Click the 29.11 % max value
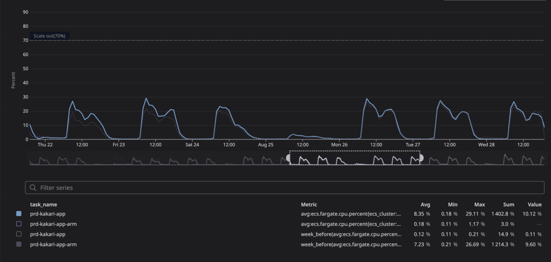 [474, 214]
